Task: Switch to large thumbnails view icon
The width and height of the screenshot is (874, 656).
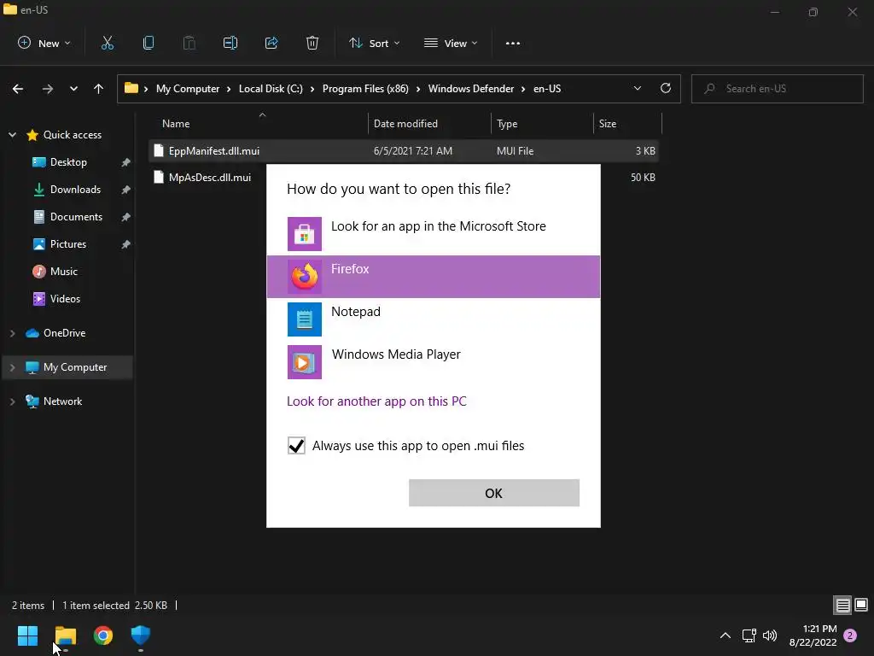Action: coord(861,605)
